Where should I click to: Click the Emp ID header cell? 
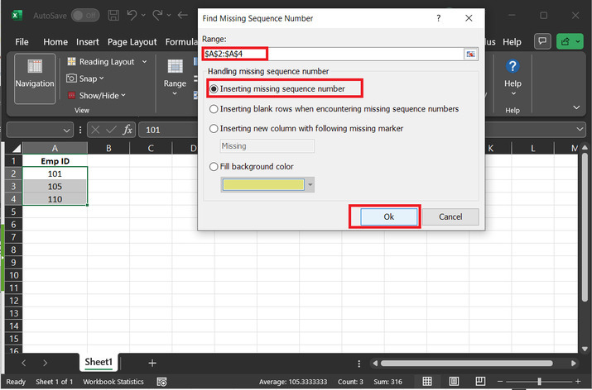pos(55,161)
